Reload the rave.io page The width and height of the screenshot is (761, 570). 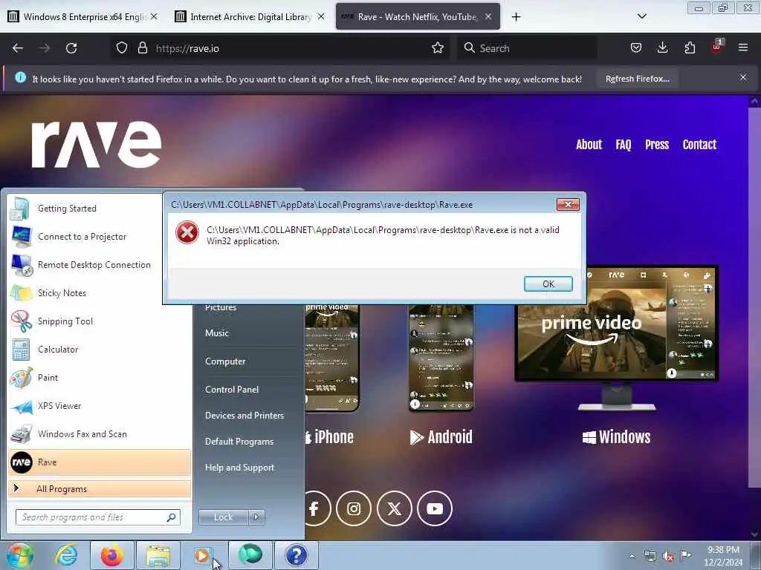71,48
